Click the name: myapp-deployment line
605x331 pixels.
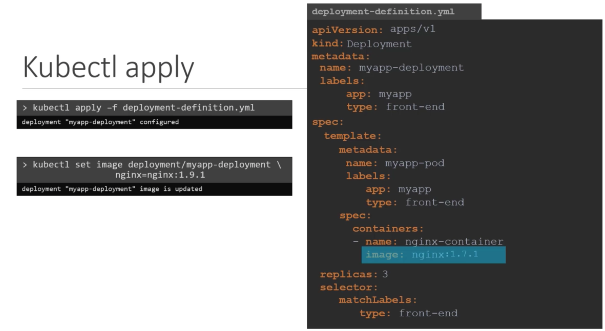(391, 68)
